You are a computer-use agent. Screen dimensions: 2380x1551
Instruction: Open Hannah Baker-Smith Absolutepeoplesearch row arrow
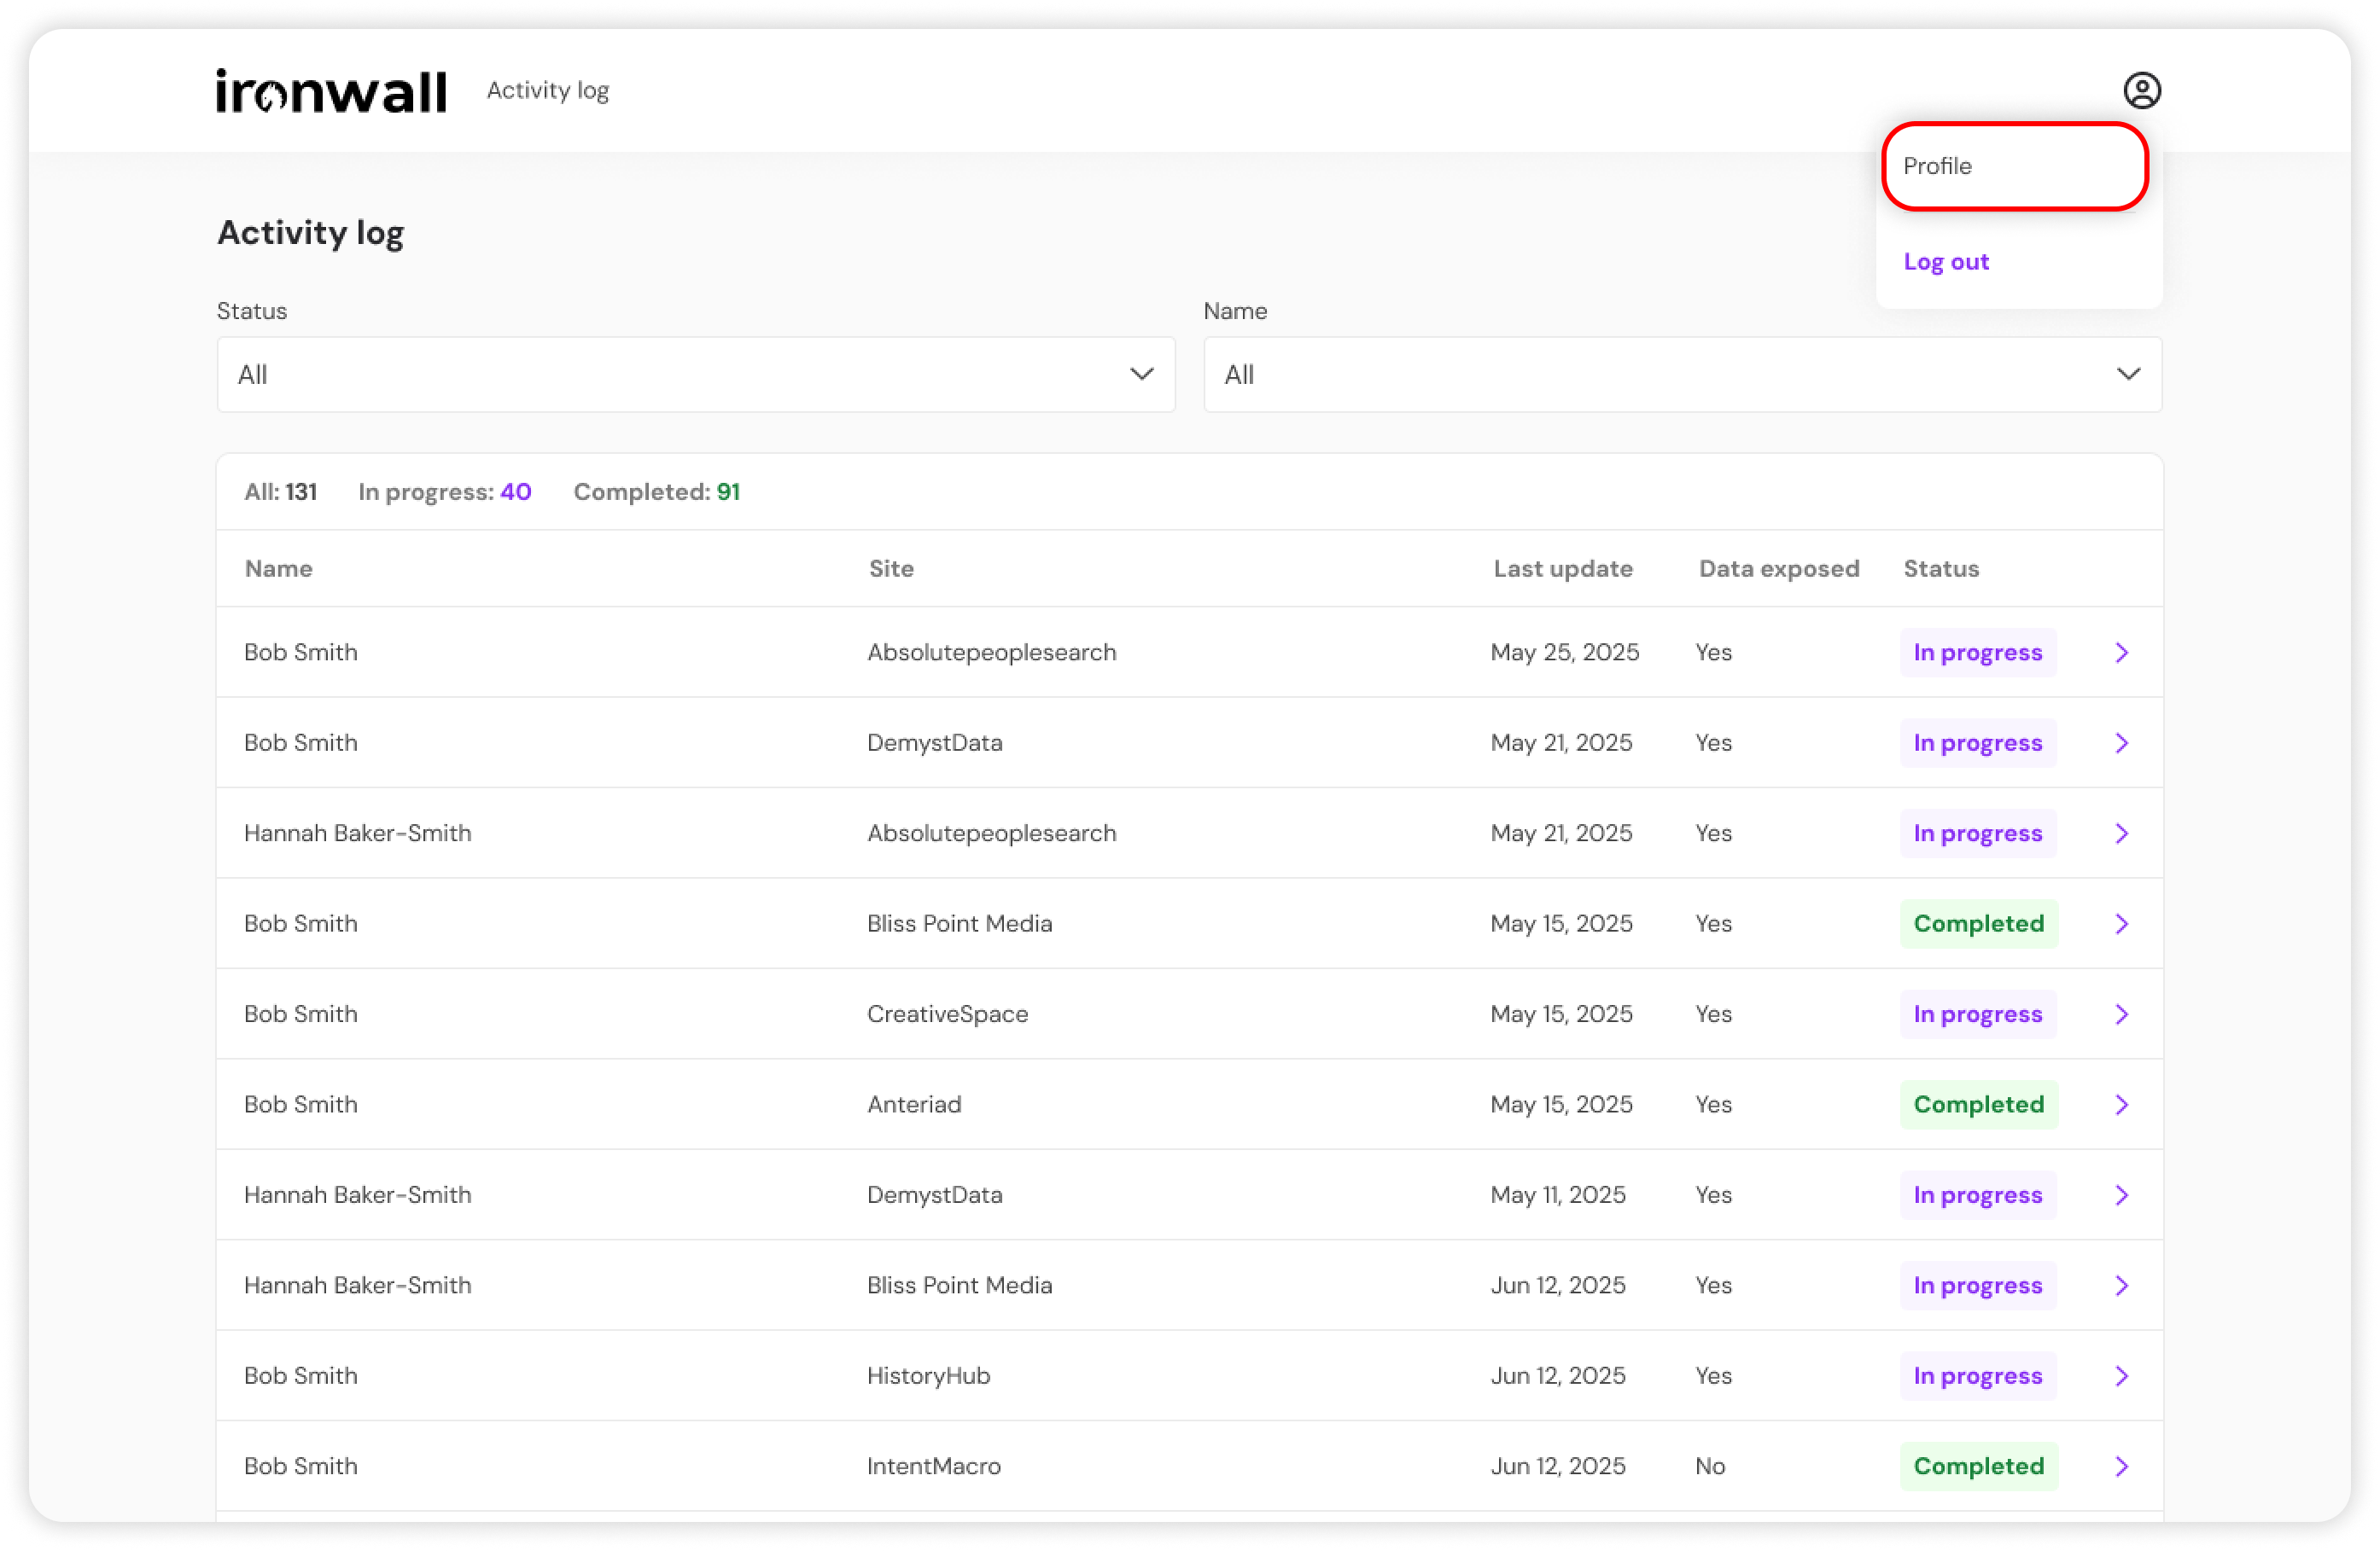click(x=2122, y=834)
